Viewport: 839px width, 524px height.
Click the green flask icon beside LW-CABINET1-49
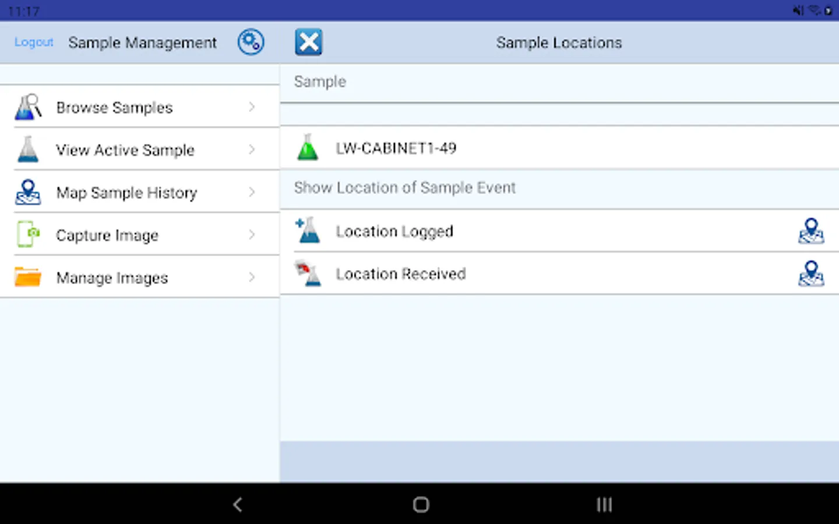click(x=308, y=148)
